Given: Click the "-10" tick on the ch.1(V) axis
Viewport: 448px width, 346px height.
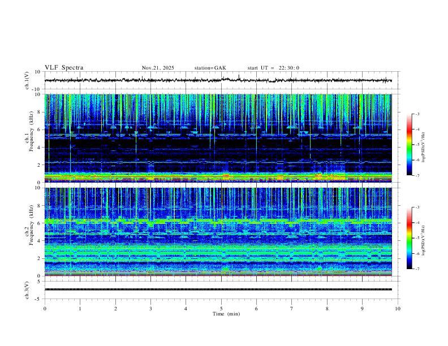Looking at the screenshot, I should pyautogui.click(x=37, y=89).
